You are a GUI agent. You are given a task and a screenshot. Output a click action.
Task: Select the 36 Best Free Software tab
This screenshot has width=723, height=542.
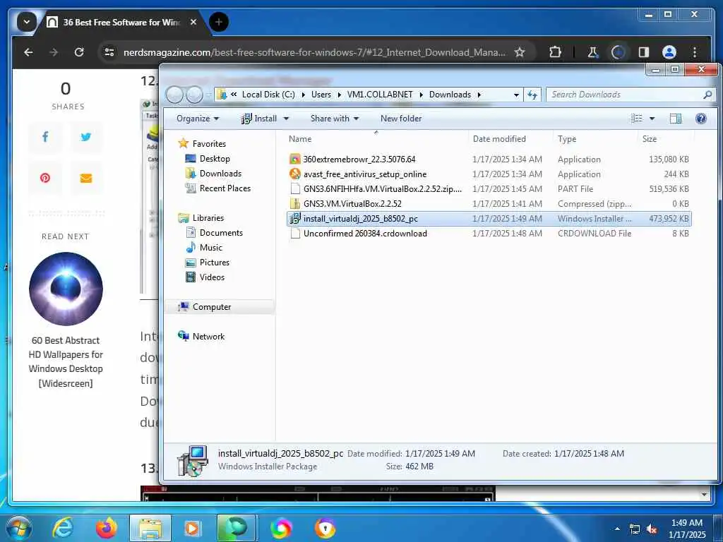pyautogui.click(x=121, y=22)
